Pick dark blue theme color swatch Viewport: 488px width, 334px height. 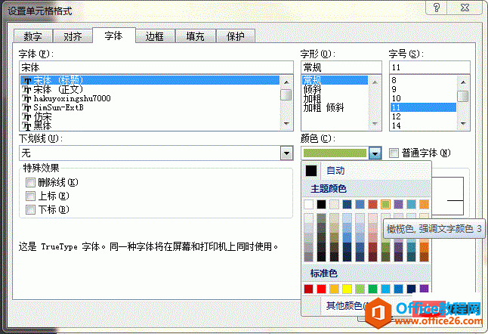[347, 204]
